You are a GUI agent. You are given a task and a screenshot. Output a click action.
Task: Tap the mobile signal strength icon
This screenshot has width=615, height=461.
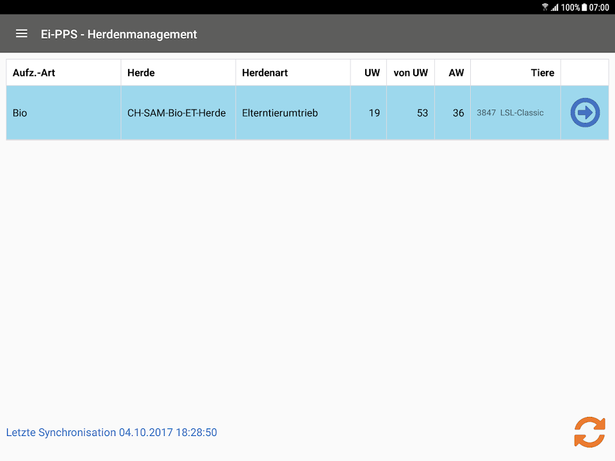(x=555, y=7)
